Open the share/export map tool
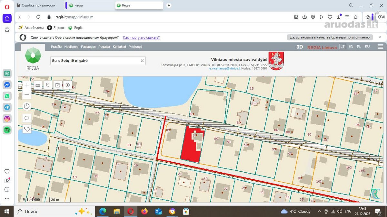This screenshot has height=217, width=387. pos(58,85)
